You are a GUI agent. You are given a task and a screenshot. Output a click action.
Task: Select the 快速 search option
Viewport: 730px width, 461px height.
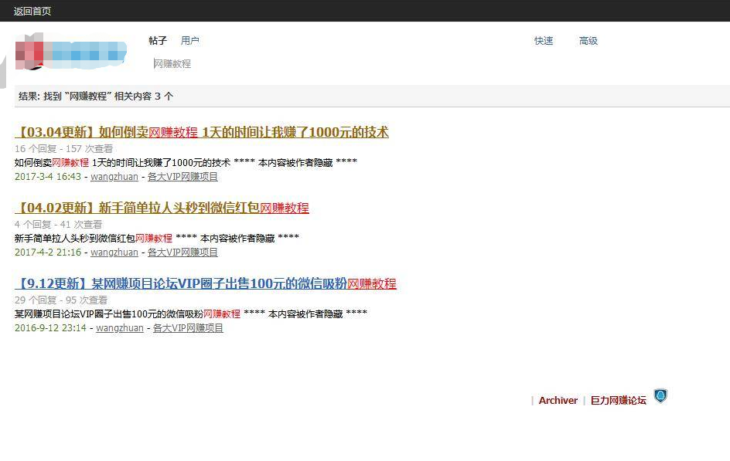544,41
